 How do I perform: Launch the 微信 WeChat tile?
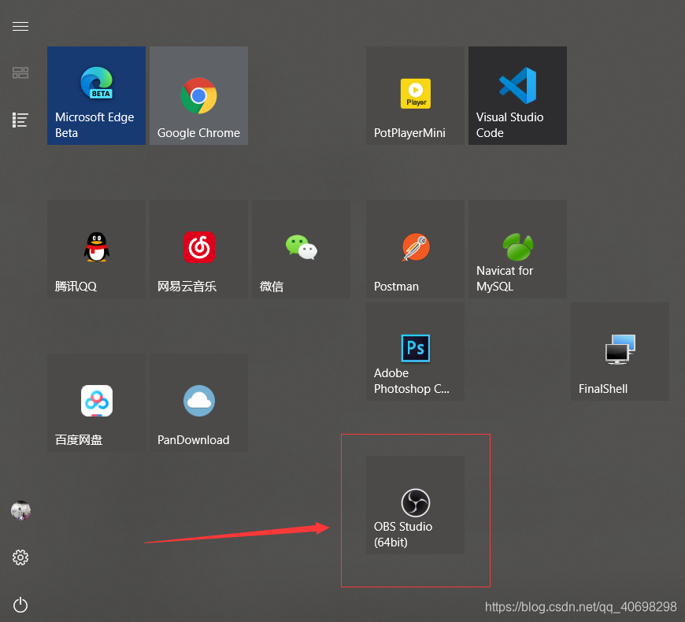tap(301, 249)
